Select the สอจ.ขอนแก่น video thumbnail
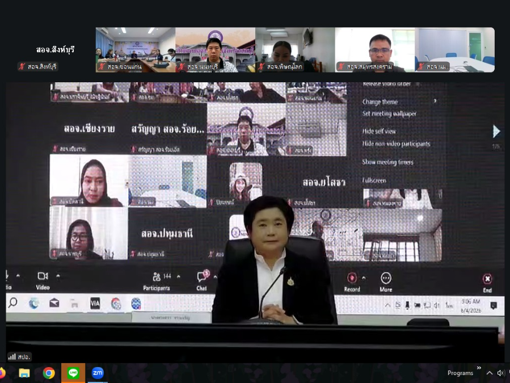The width and height of the screenshot is (510, 383). [136, 50]
